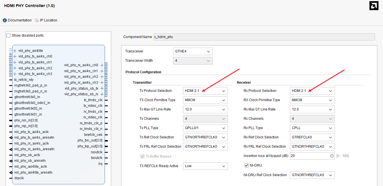Click the IP Location folder icon
Image resolution: width=383 pixels, height=186 pixels.
coord(37,20)
